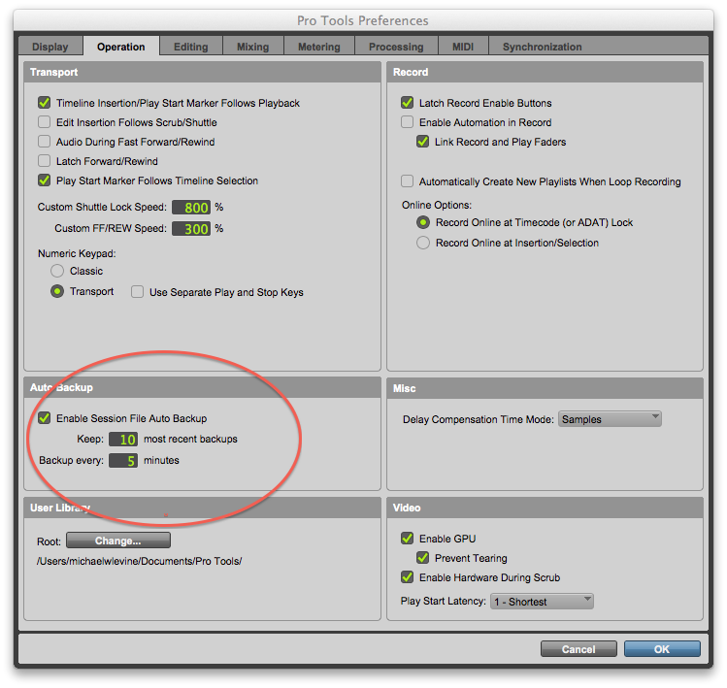Select Transport numeric keypad mode
This screenshot has height=688, width=727.
click(x=57, y=291)
